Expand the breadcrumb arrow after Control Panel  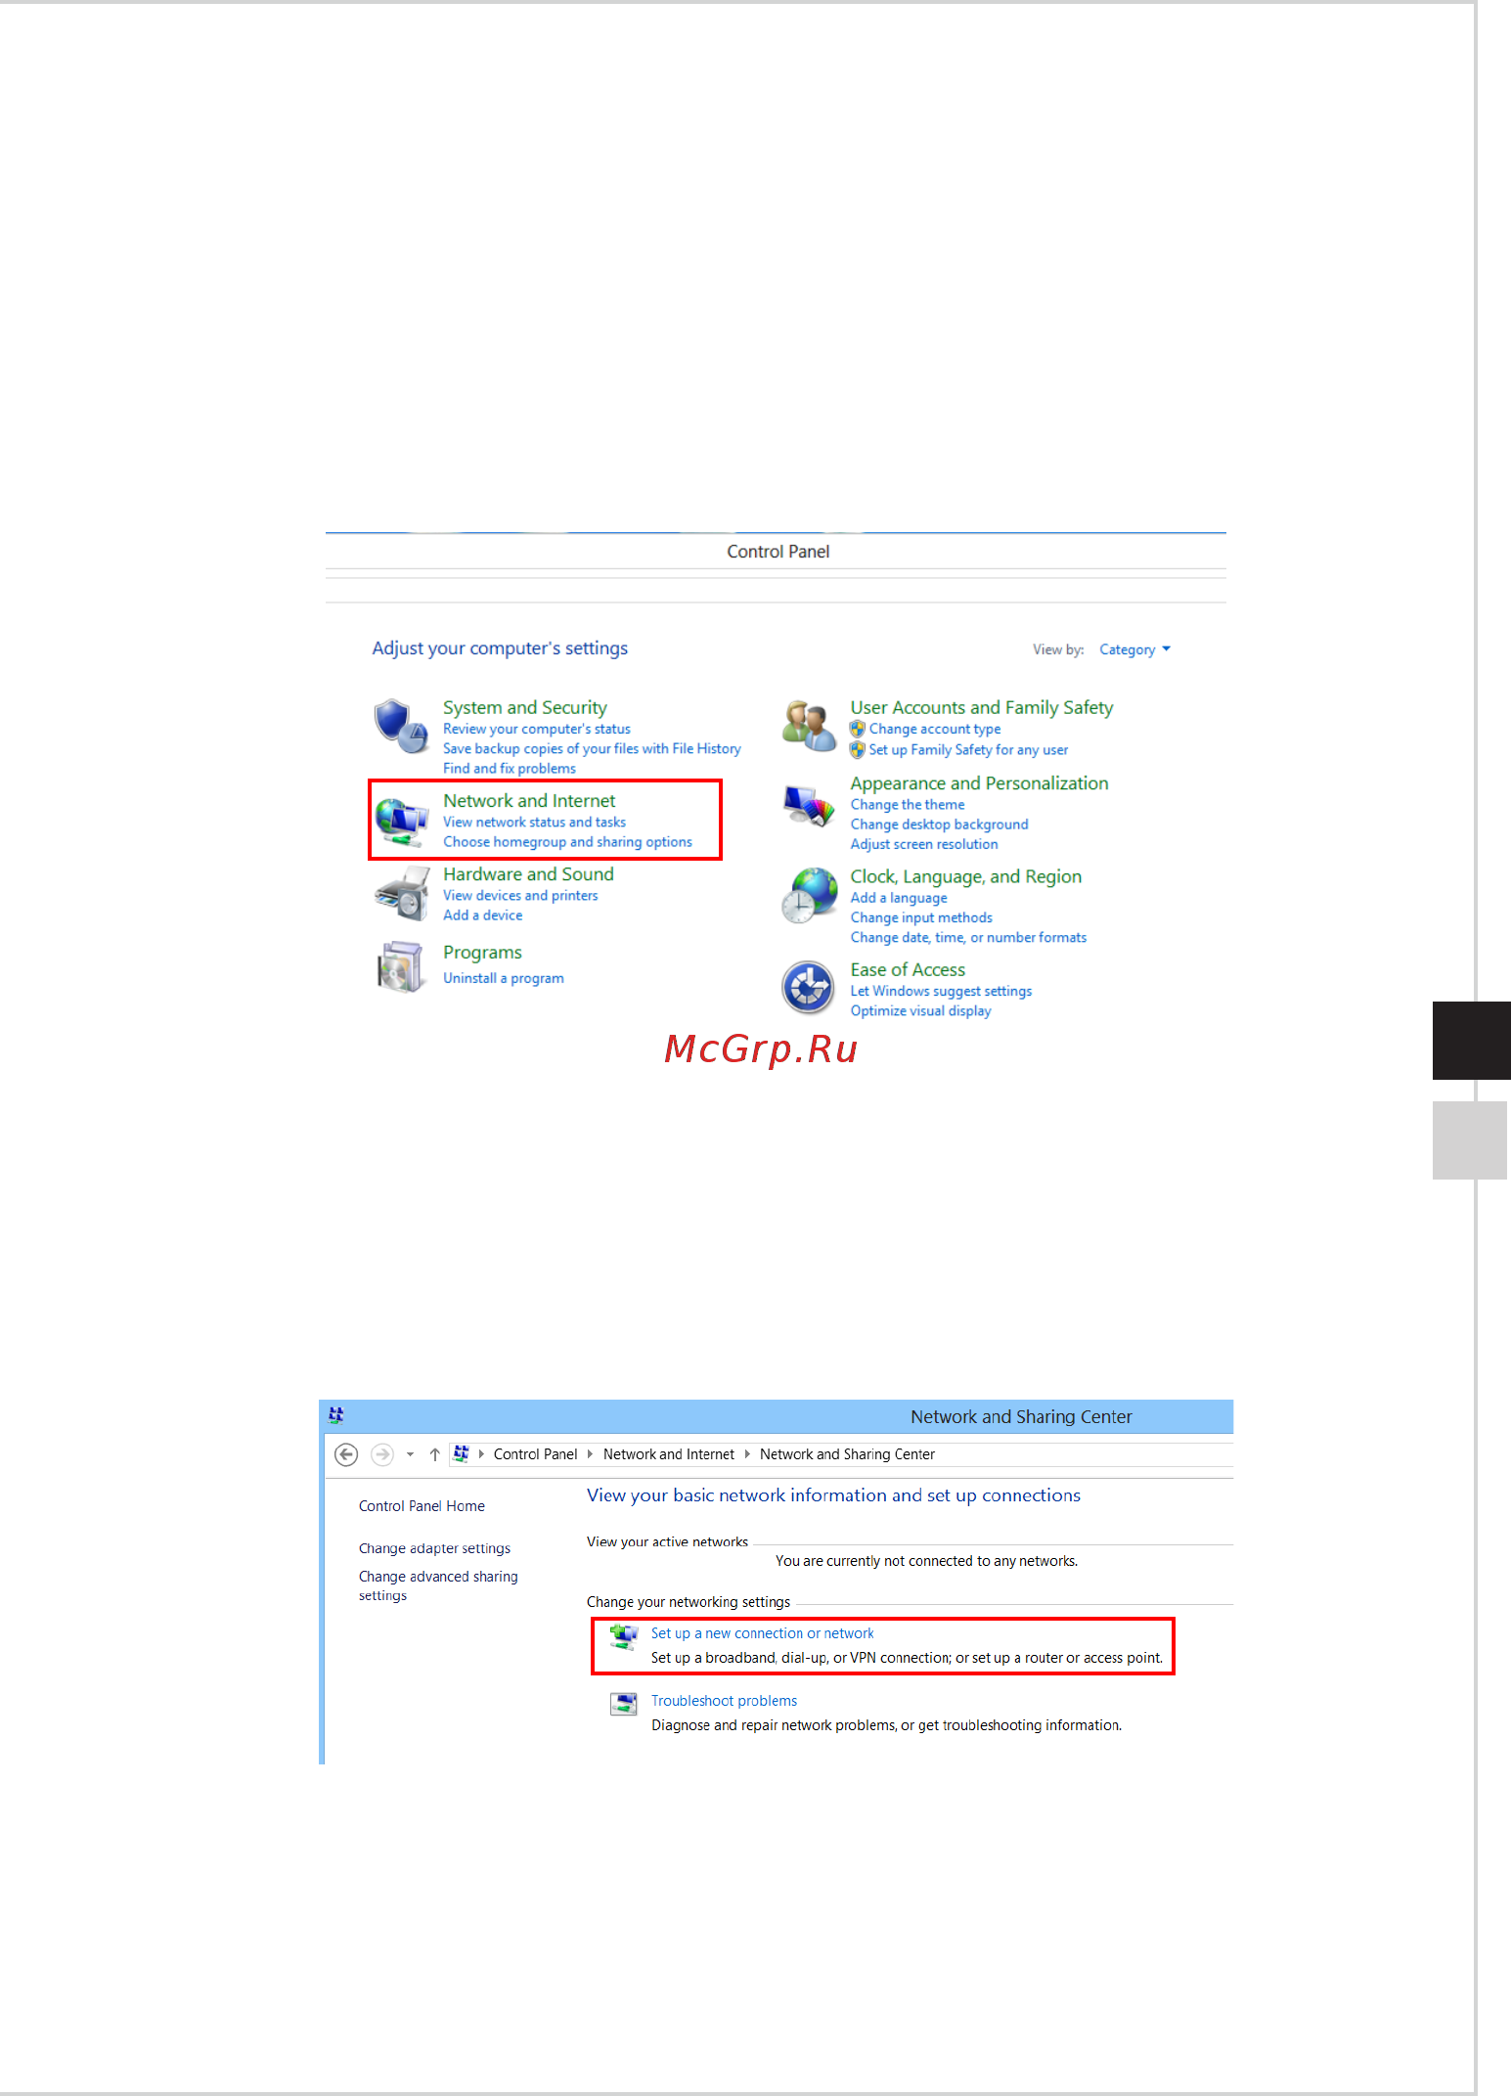[x=590, y=1454]
